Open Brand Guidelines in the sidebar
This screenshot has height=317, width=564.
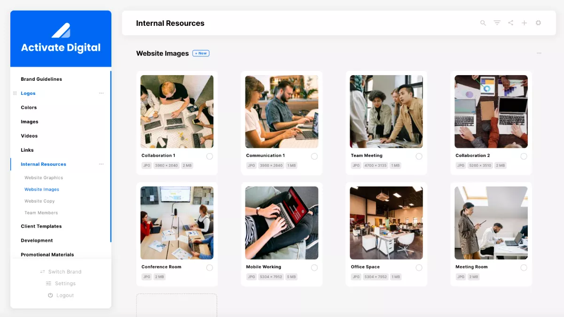(x=41, y=79)
